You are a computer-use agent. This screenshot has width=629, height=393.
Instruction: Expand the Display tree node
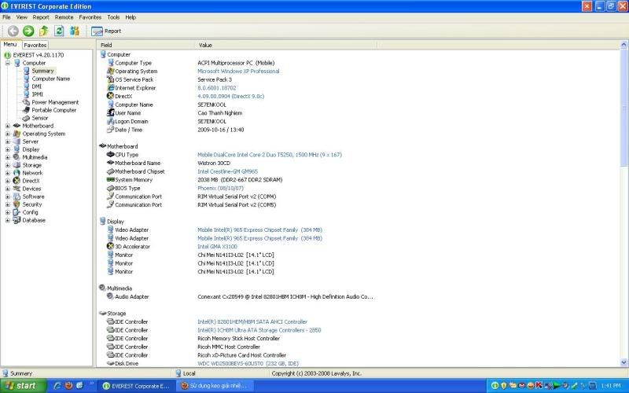click(x=8, y=149)
